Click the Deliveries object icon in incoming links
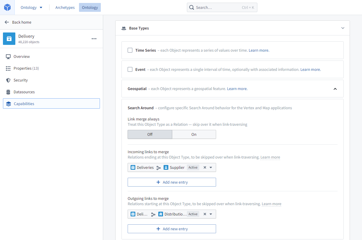The image size is (362, 240). [x=133, y=167]
